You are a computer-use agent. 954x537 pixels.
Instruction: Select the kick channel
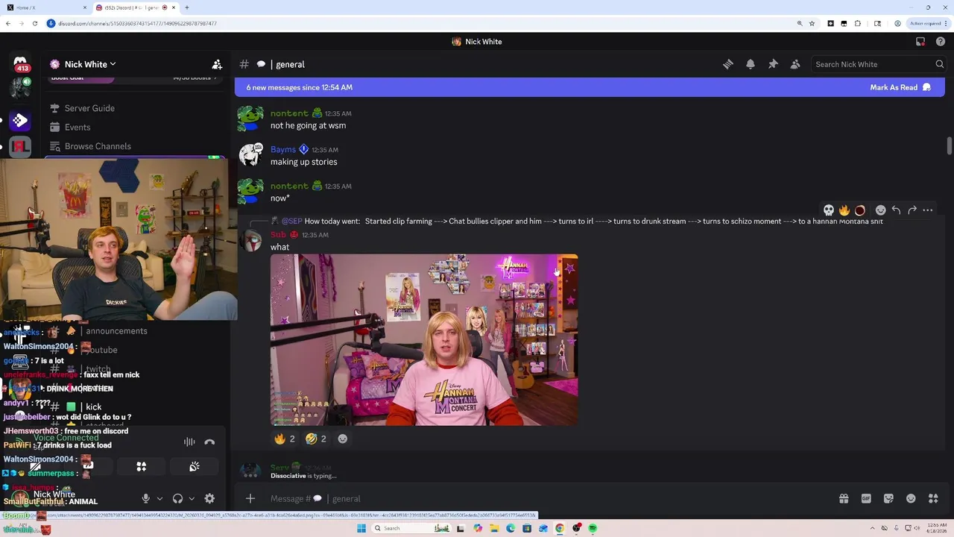pos(94,407)
